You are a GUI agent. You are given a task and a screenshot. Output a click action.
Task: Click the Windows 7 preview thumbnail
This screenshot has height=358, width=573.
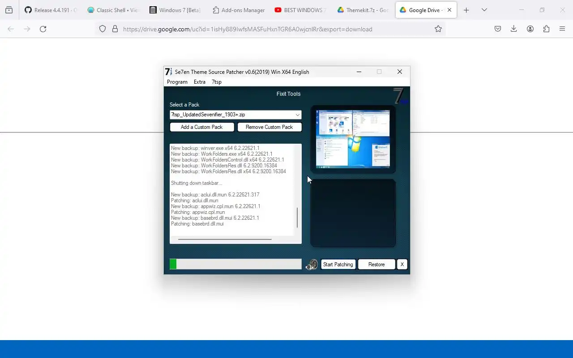tap(353, 139)
